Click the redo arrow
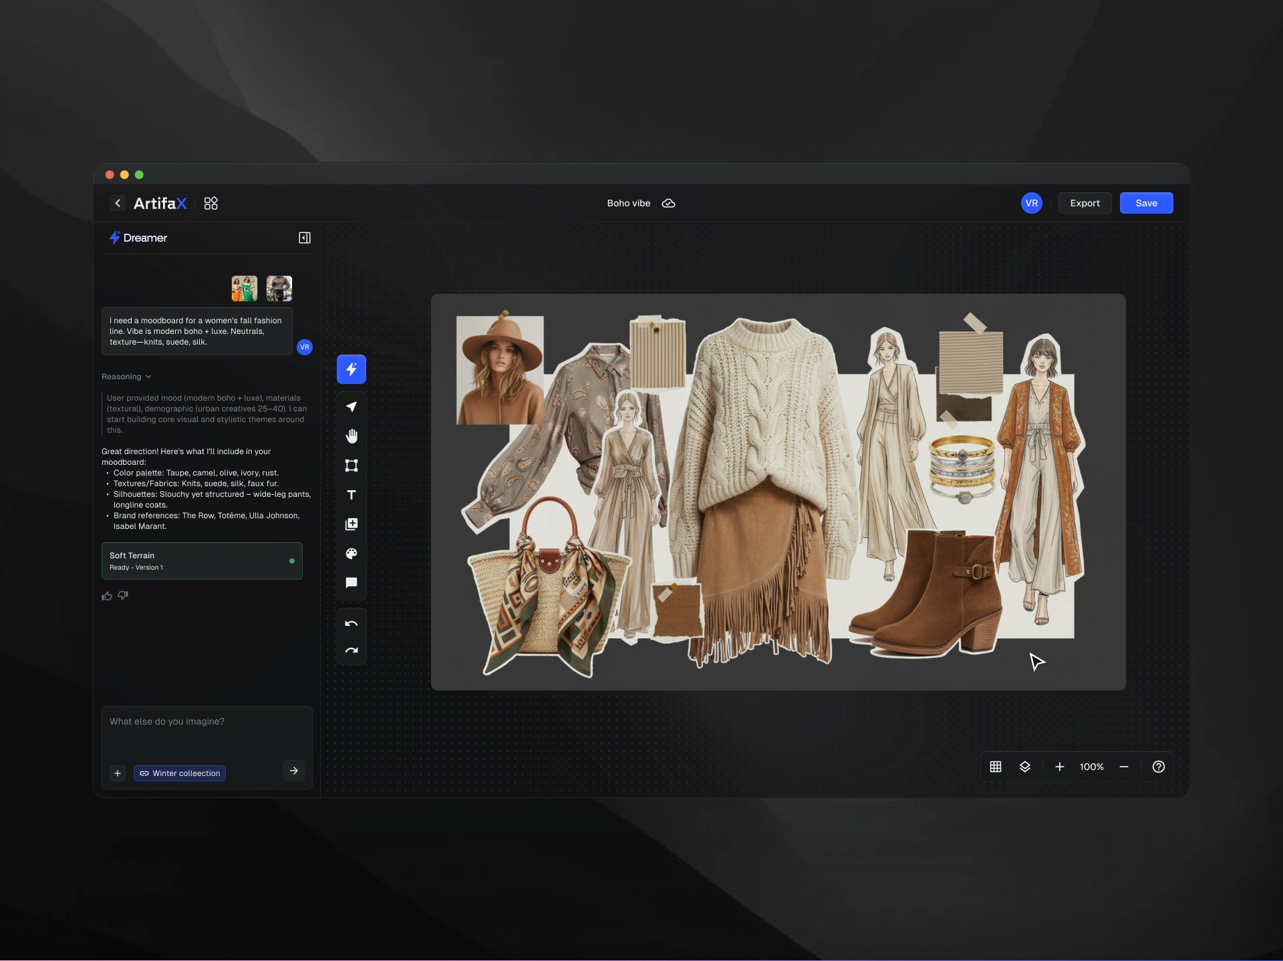This screenshot has height=961, width=1283. (351, 650)
